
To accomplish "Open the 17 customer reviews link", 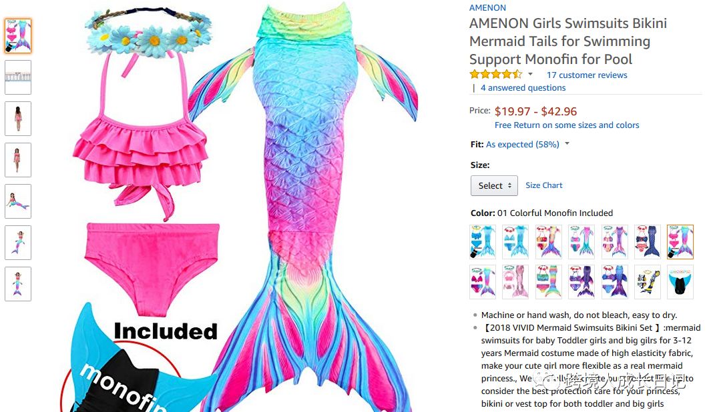I will (586, 75).
